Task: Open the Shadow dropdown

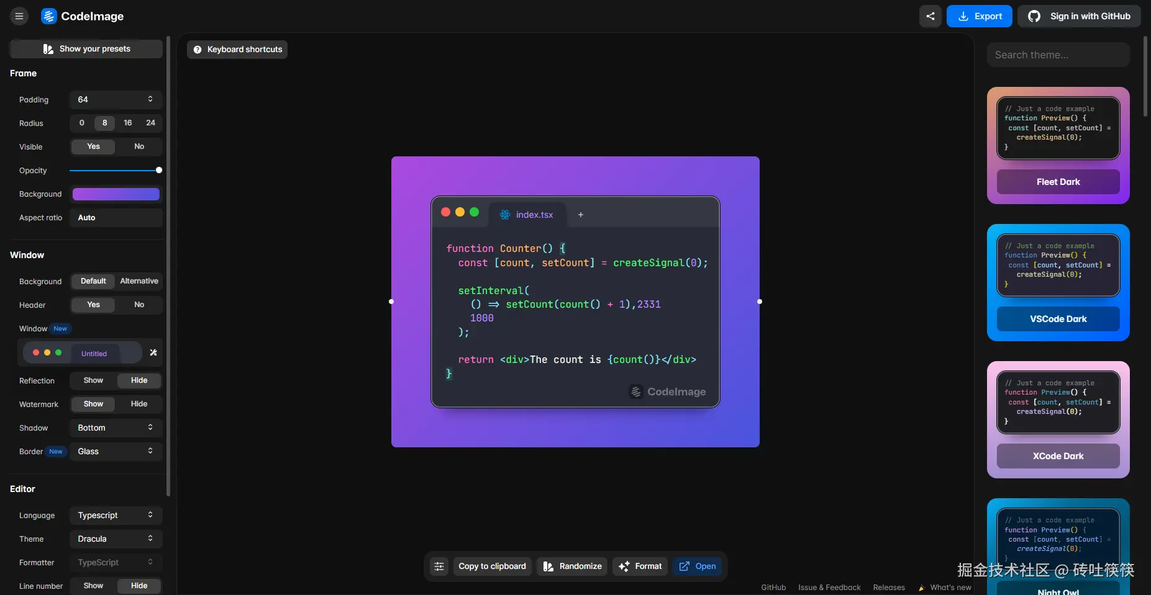Action: click(x=116, y=428)
